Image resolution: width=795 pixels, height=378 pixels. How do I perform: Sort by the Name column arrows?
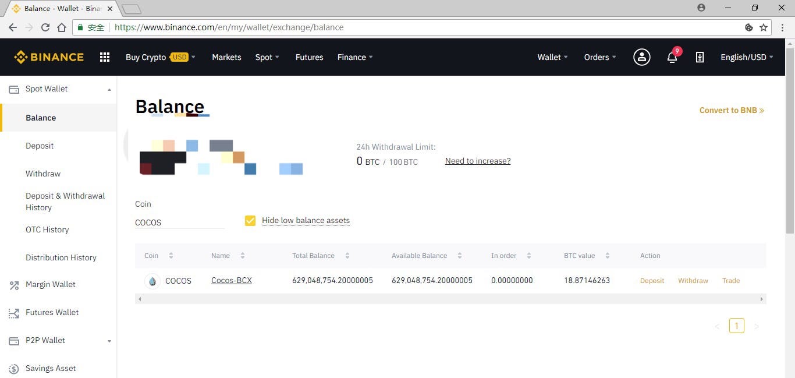point(242,256)
